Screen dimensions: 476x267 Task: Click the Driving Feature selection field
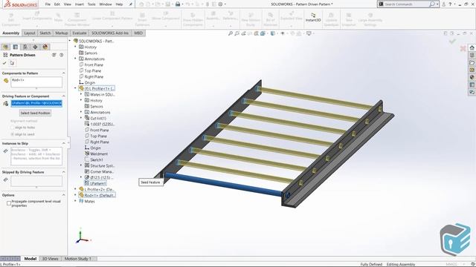[36, 103]
